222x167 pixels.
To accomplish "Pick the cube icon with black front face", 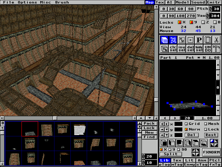I will tap(164, 143).
